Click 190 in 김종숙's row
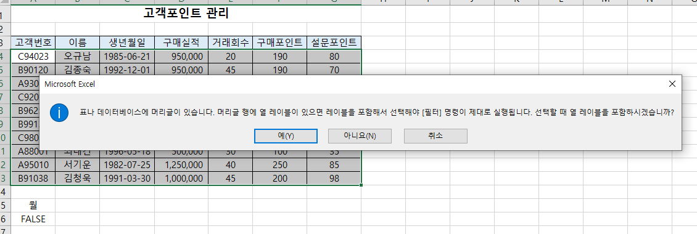Image resolution: width=697 pixels, height=234 pixels. point(279,70)
